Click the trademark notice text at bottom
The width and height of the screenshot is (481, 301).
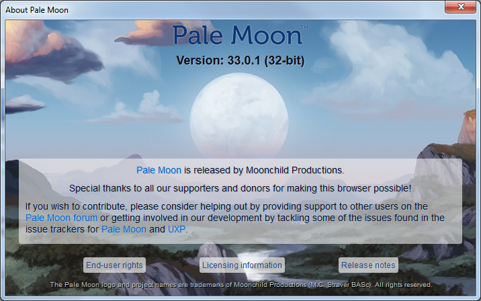240,285
